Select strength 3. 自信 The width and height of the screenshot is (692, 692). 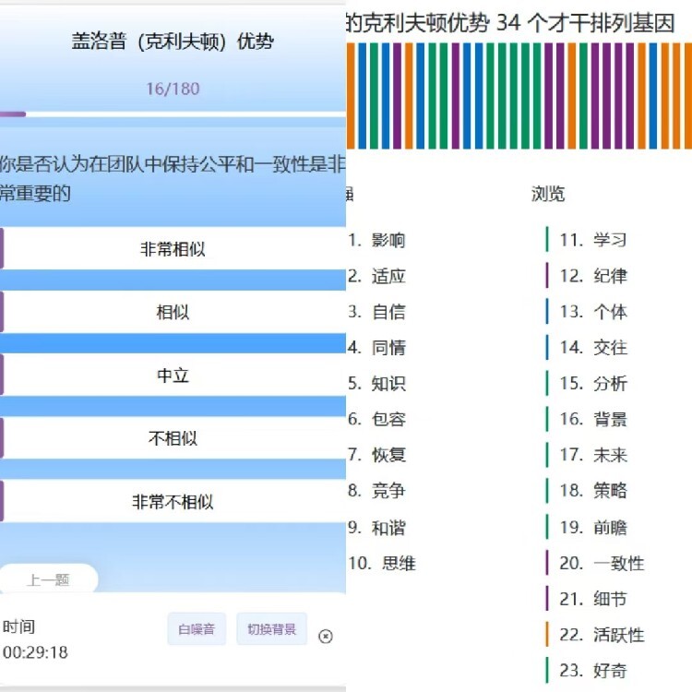[x=376, y=312]
